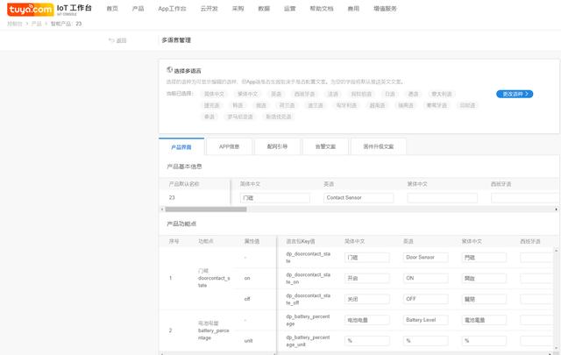
Task: Switch to the 固件升级文案 tab
Action: (379, 146)
